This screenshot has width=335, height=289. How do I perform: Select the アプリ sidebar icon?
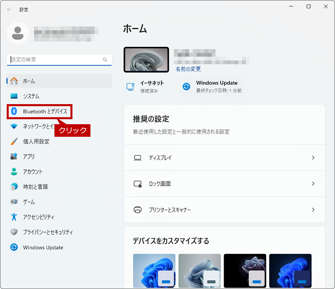tap(14, 156)
